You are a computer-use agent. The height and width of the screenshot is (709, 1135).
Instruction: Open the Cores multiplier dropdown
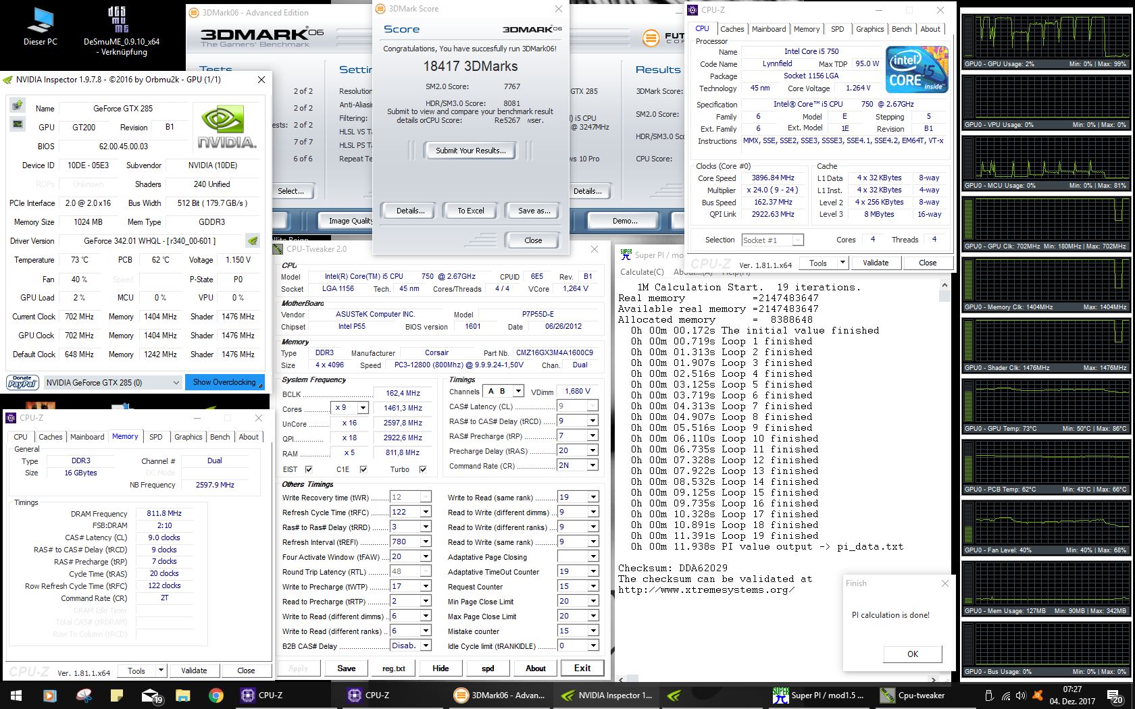(x=363, y=408)
